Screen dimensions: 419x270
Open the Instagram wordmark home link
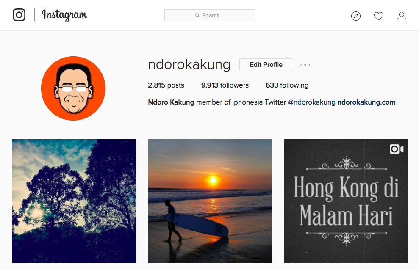click(x=64, y=15)
